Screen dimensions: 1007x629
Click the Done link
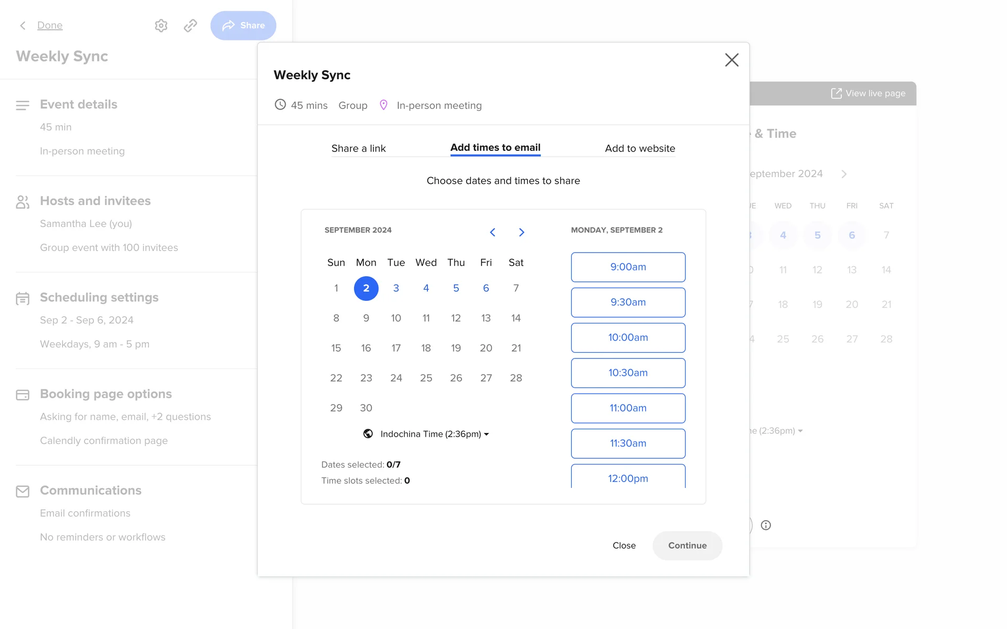point(50,26)
